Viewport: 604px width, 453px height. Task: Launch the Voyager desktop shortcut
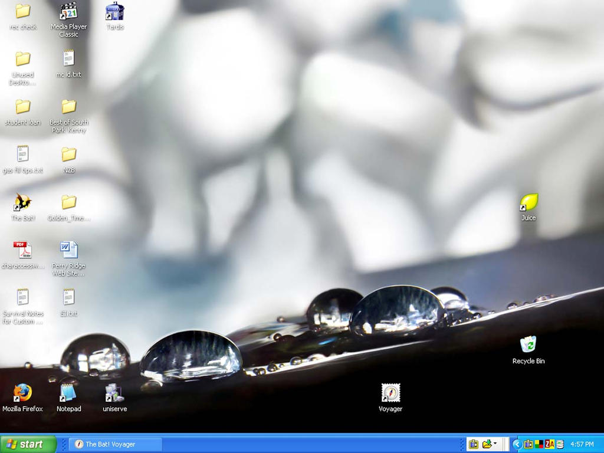tap(390, 398)
